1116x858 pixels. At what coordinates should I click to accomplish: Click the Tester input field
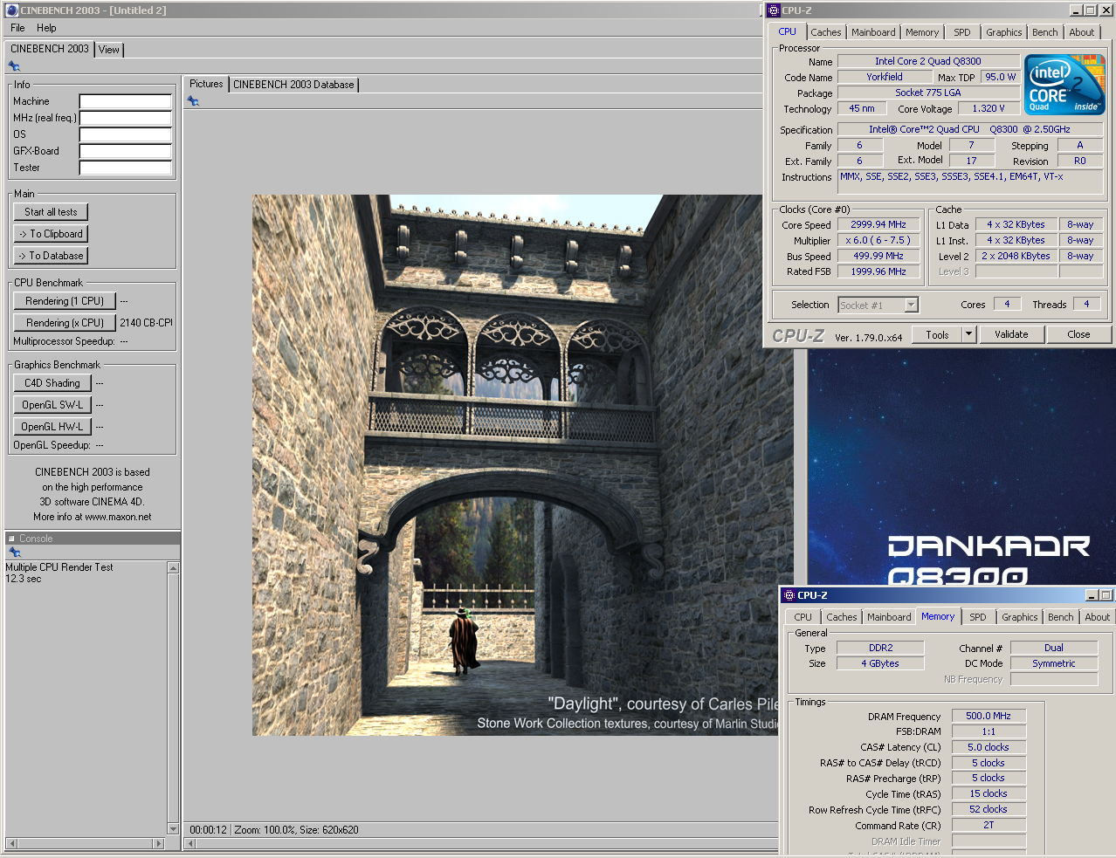(126, 168)
